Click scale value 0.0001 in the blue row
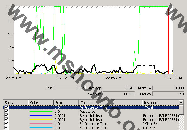Screen dimensions: 187x130 coord(60,116)
